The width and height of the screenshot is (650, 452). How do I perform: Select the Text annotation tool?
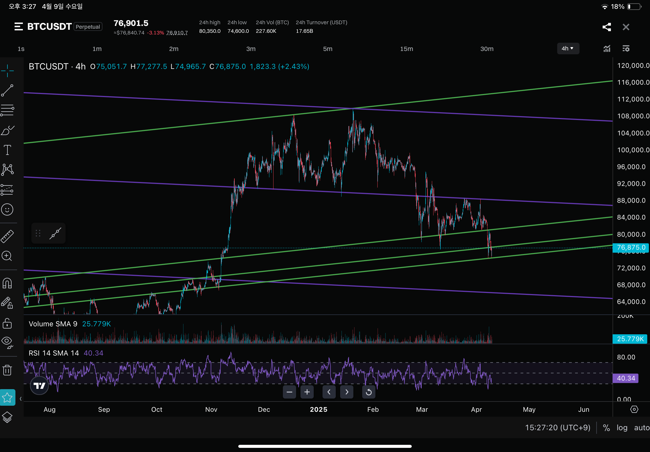pos(7,150)
